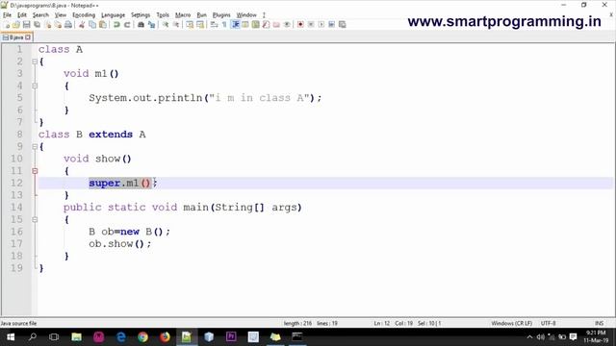The height and width of the screenshot is (346, 616).
Task: Open Google Chrome from the taskbar
Action: [143, 337]
